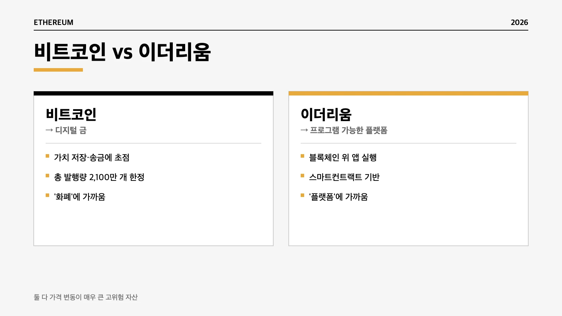Select the subtitle '→ 디지털 금'

click(66, 130)
